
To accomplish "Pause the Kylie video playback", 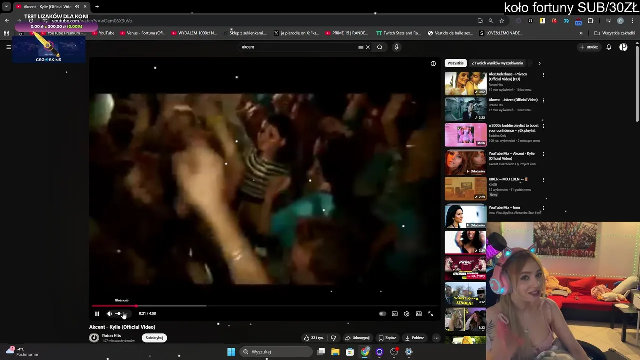I will (97, 314).
